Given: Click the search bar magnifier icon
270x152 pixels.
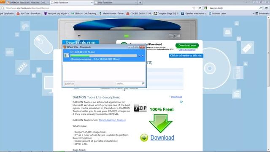Looking at the screenshot, I should tap(261, 8).
